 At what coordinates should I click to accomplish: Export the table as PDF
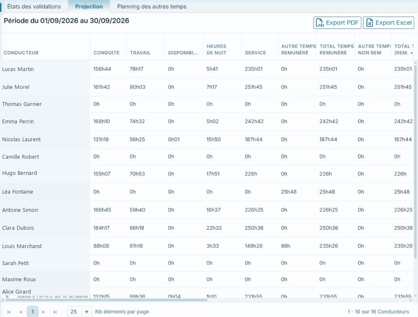337,23
